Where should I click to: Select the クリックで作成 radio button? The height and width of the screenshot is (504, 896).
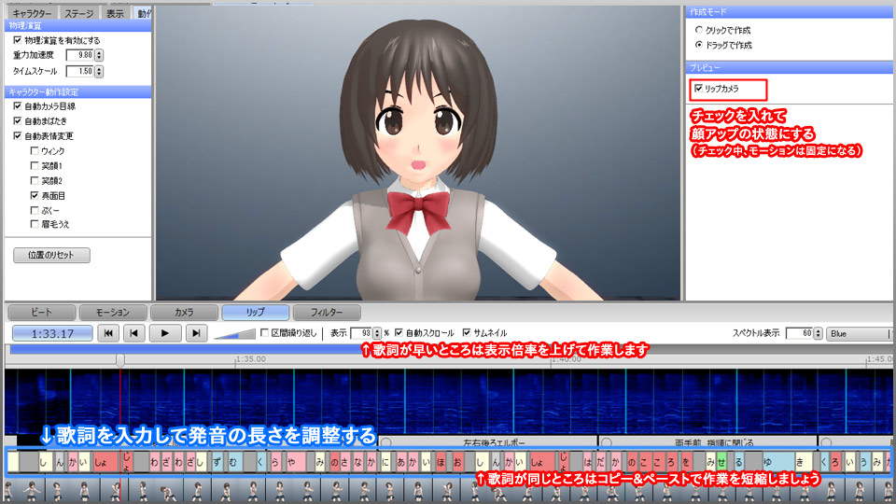point(699,30)
